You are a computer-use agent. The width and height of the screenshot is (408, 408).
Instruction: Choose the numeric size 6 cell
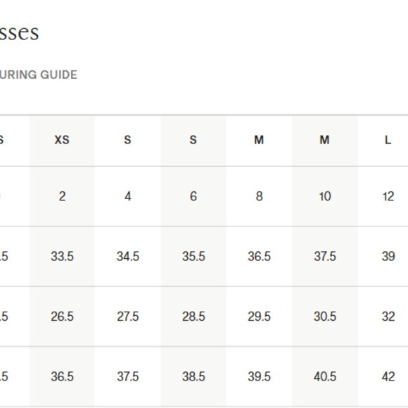tap(193, 196)
